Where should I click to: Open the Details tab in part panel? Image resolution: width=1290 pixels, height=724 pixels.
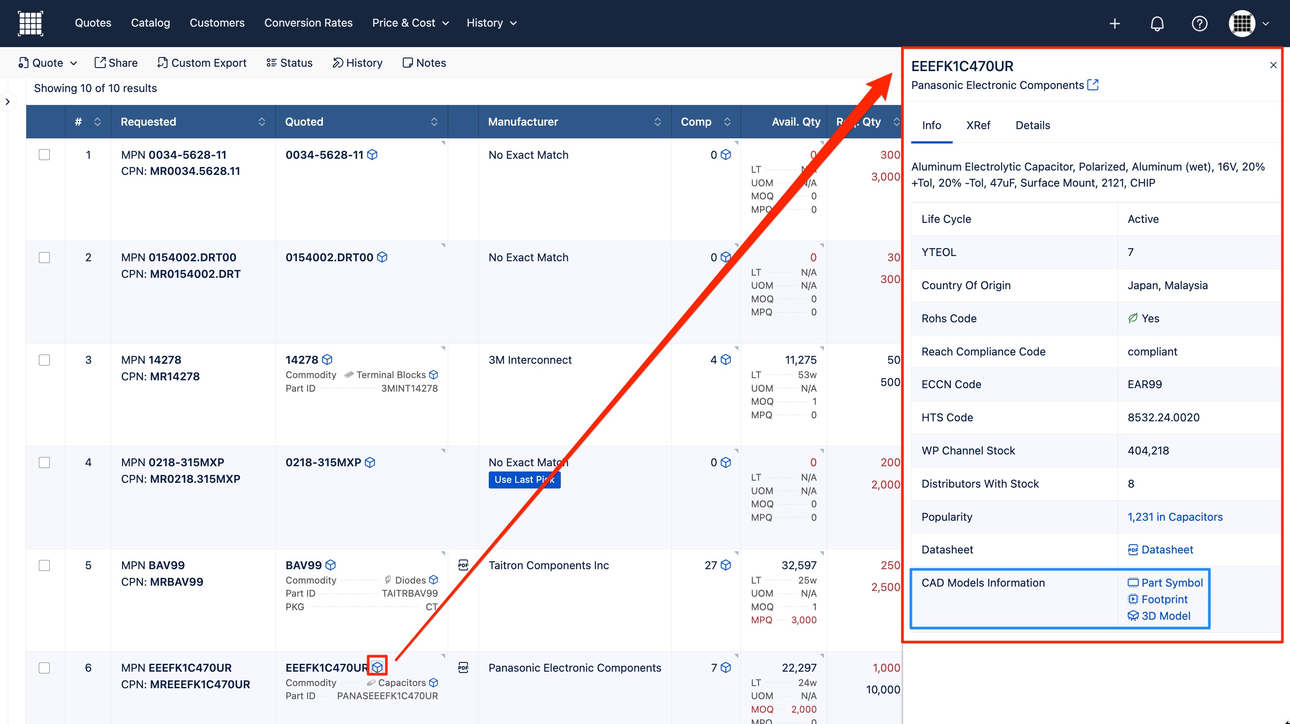1032,125
